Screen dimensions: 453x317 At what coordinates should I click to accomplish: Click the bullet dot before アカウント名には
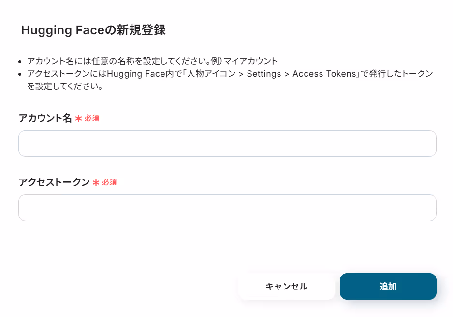20,61
